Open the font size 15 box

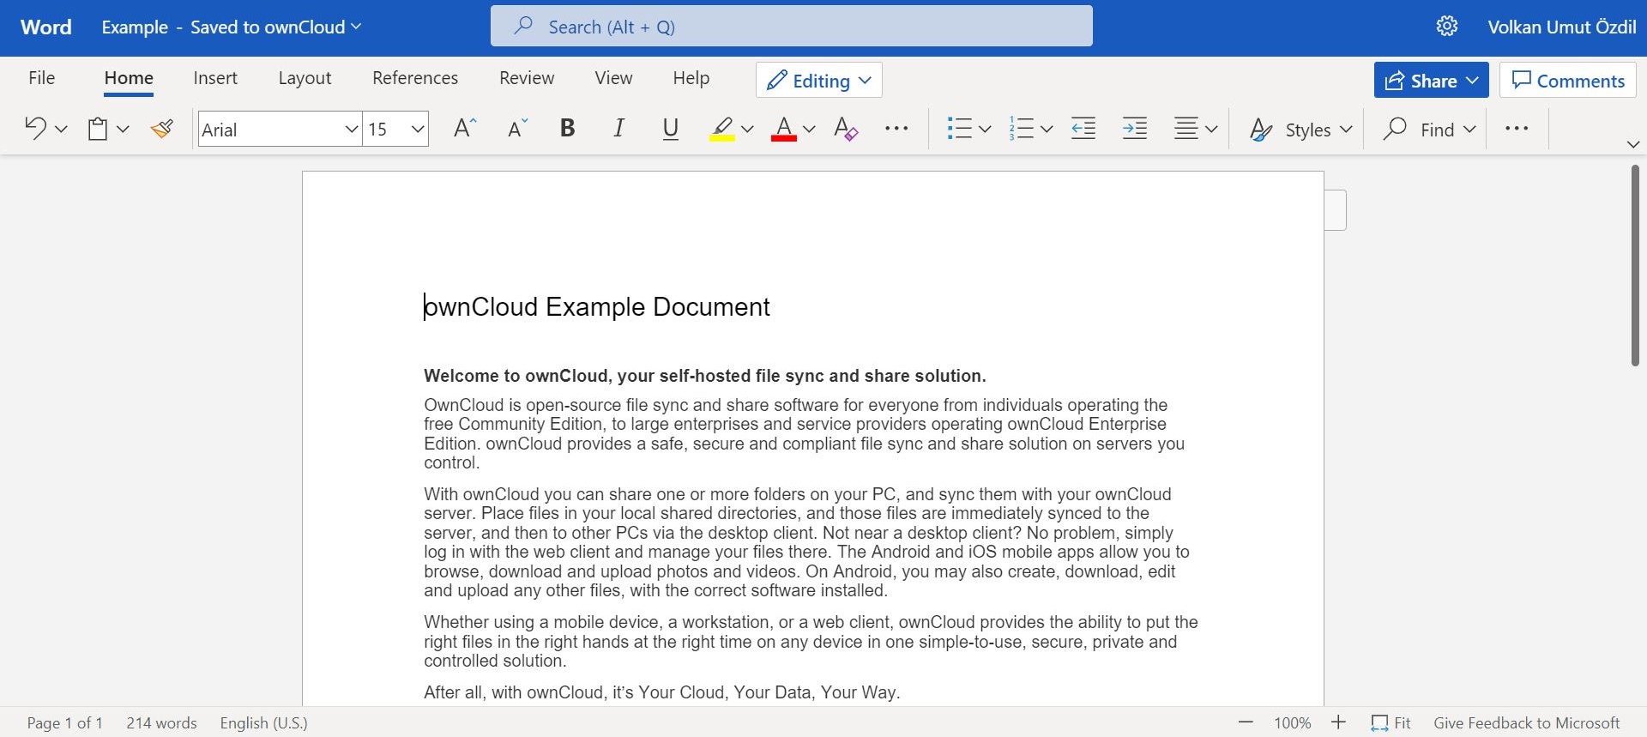pyautogui.click(x=395, y=130)
